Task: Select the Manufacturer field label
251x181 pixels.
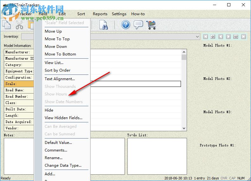Action: point(19,52)
